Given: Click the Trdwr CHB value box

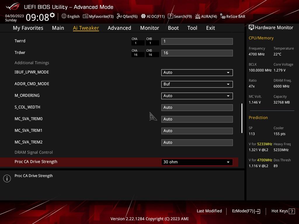Looking at the screenshot, I should point(152,55).
